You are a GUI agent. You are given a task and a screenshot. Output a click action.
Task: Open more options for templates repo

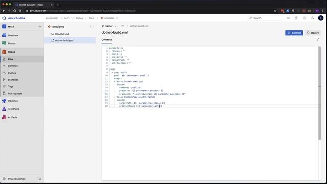click(x=91, y=27)
